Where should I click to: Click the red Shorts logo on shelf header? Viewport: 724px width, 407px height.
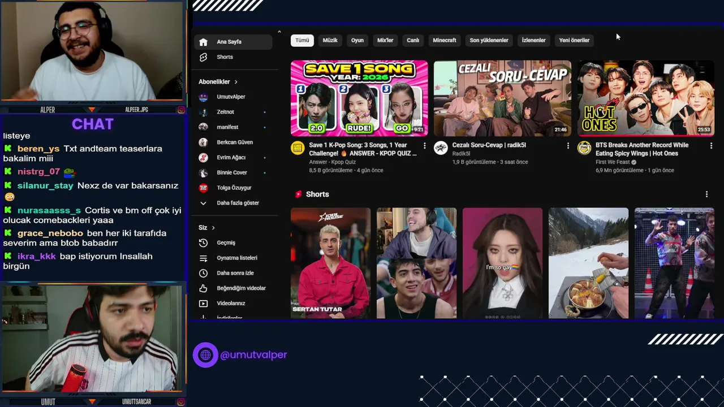coord(298,194)
